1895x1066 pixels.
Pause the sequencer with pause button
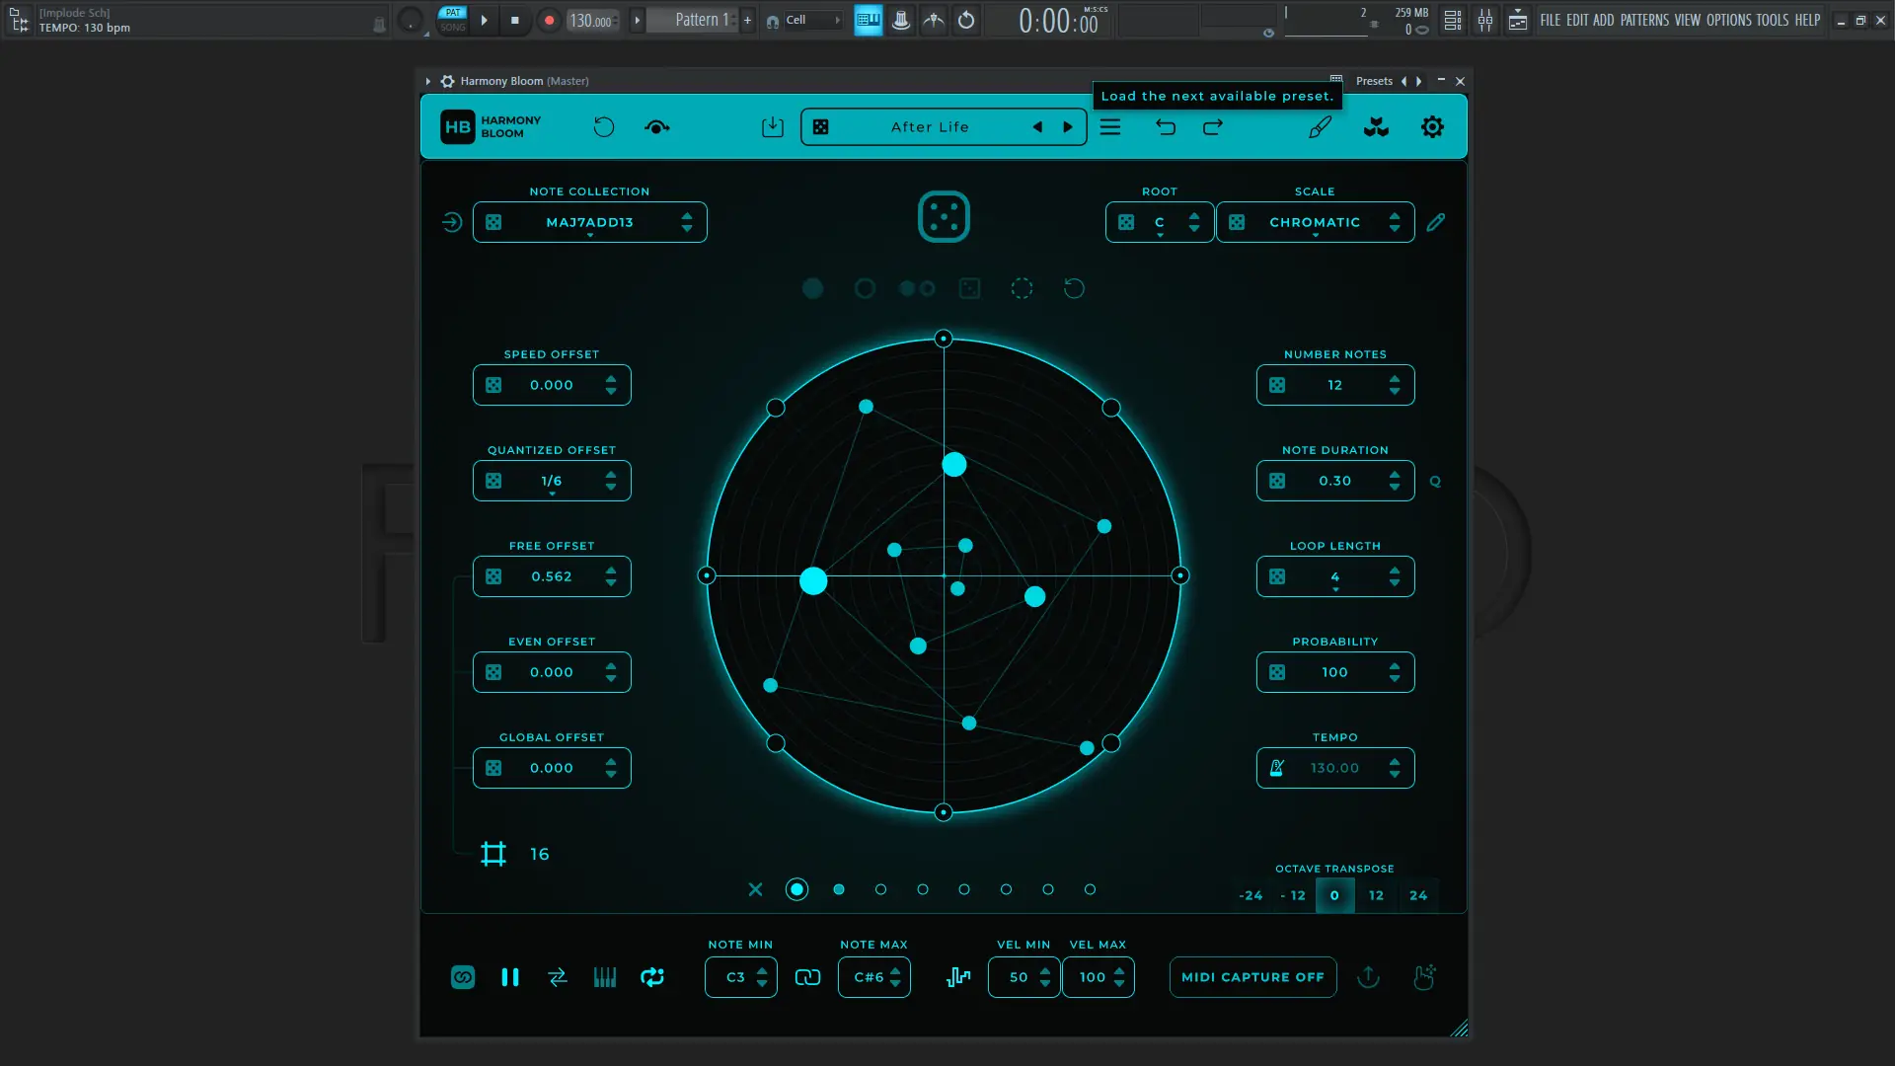tap(510, 977)
